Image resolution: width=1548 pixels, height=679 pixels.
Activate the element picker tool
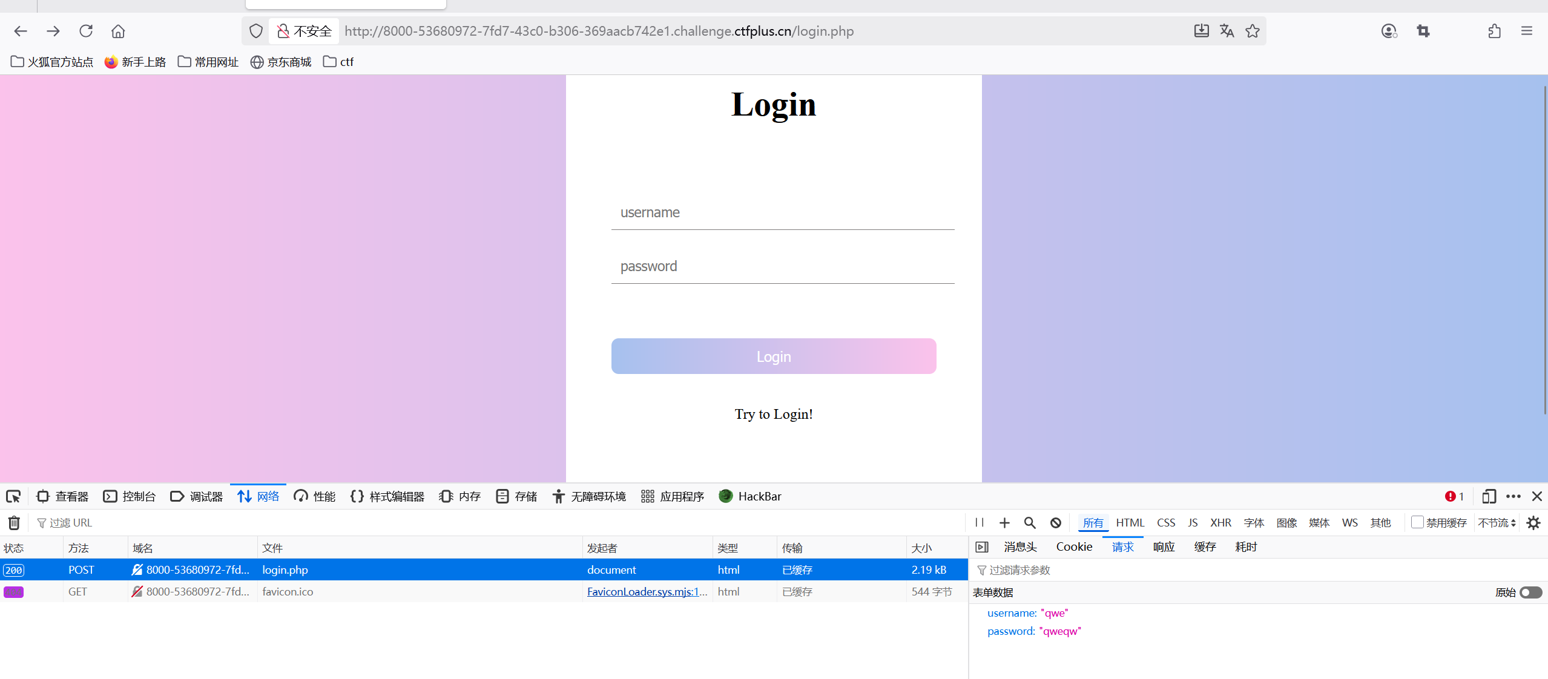(13, 496)
